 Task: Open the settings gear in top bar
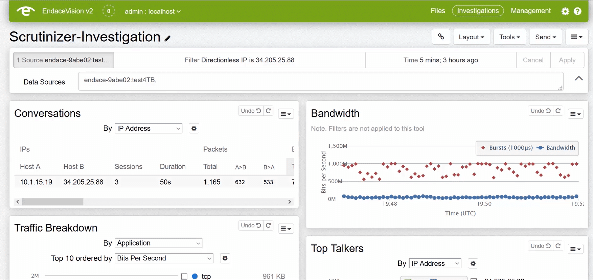(565, 11)
